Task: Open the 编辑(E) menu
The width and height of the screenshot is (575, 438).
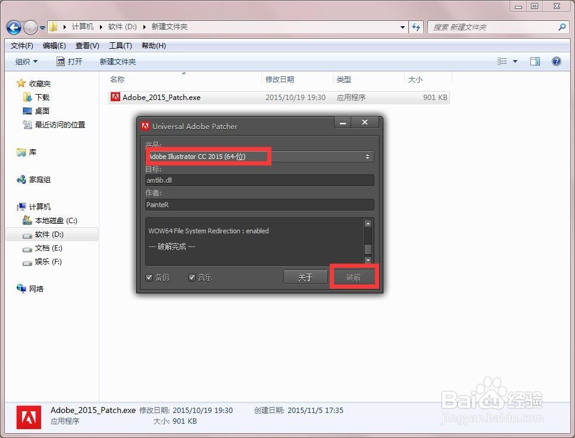Action: pyautogui.click(x=54, y=46)
